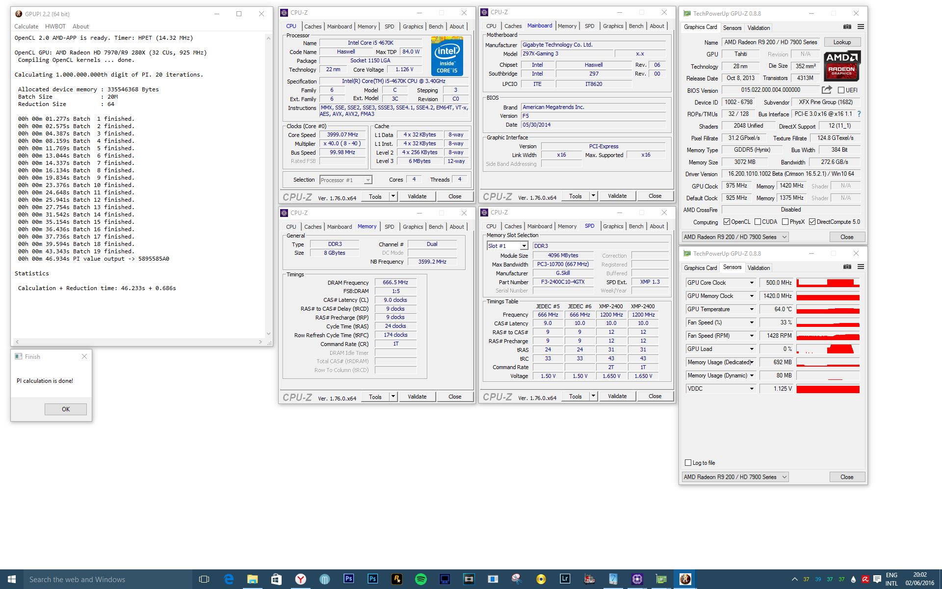Click the Bus Interface question mark icon

(x=859, y=114)
